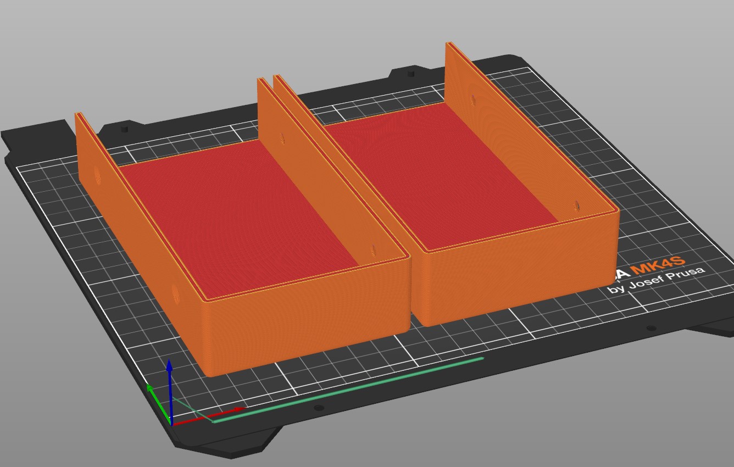
Task: Click the blue Z axis arrow
Action: (170, 392)
